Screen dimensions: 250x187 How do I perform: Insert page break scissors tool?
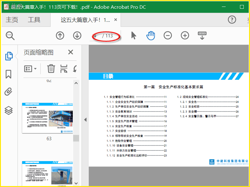tap(64, 69)
